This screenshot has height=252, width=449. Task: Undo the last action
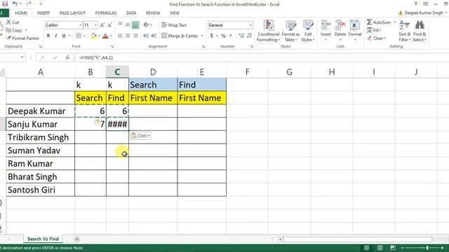[x=15, y=4]
